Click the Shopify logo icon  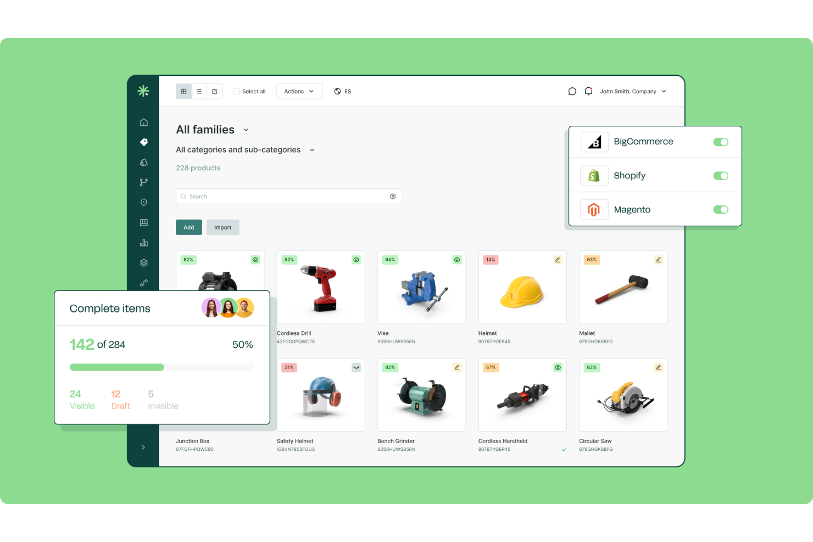(594, 176)
